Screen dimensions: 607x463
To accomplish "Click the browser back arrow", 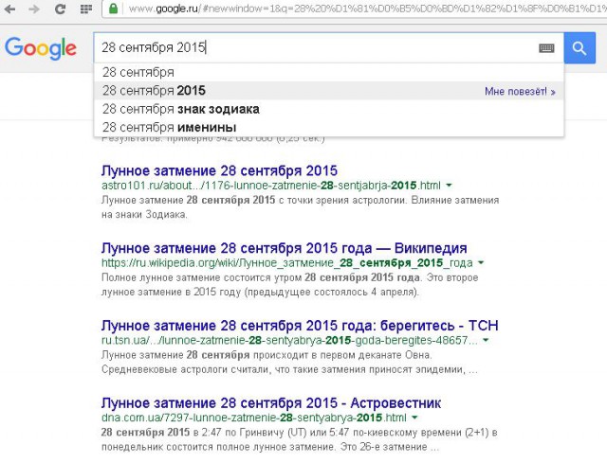I will coord(9,9).
